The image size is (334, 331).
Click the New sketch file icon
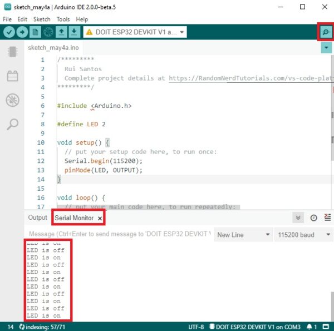click(x=35, y=32)
